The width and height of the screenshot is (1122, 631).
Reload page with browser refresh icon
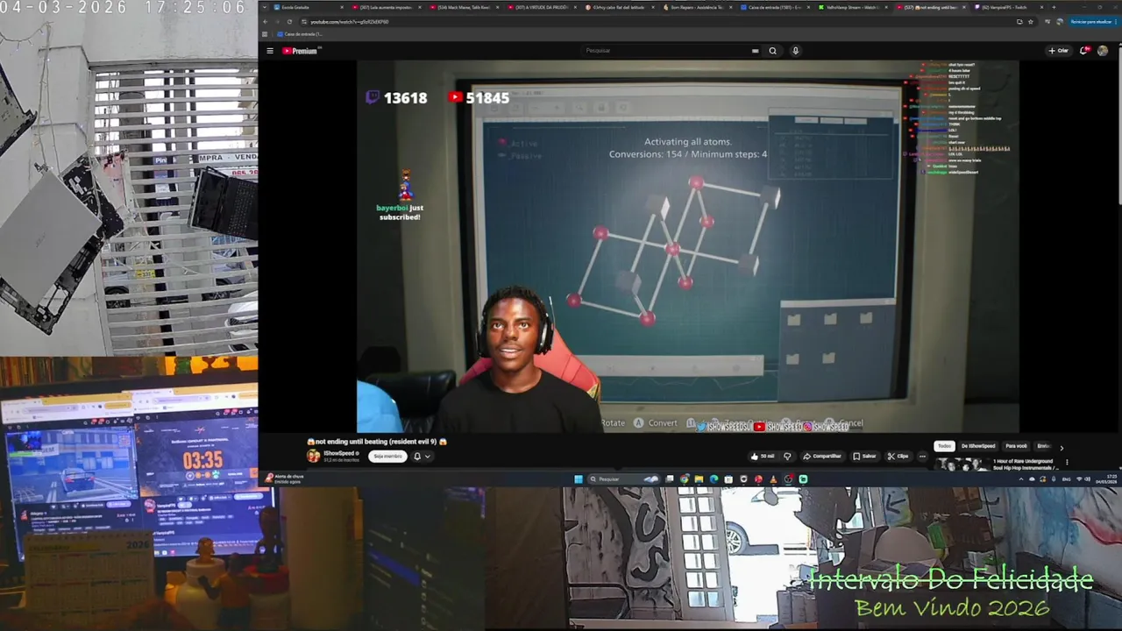[289, 22]
